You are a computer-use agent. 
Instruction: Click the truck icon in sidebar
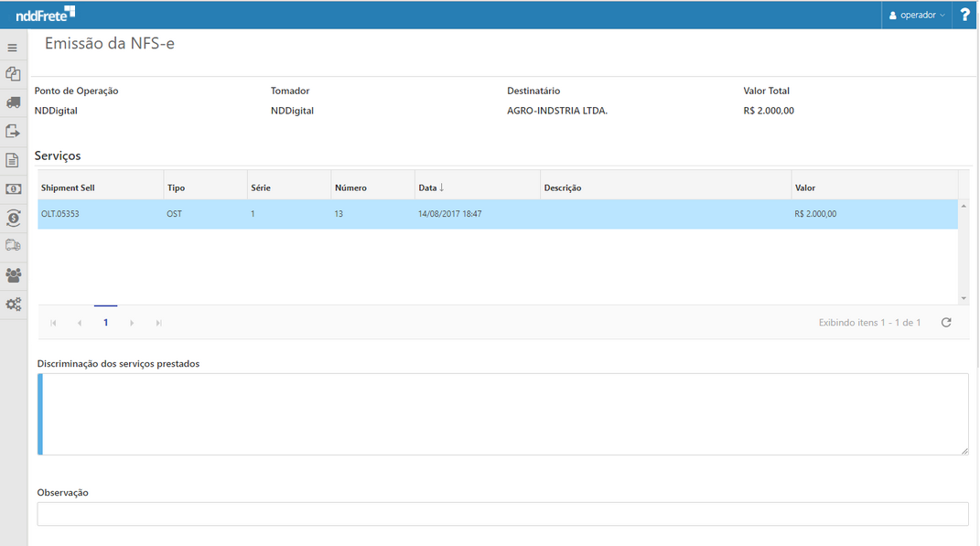click(13, 102)
